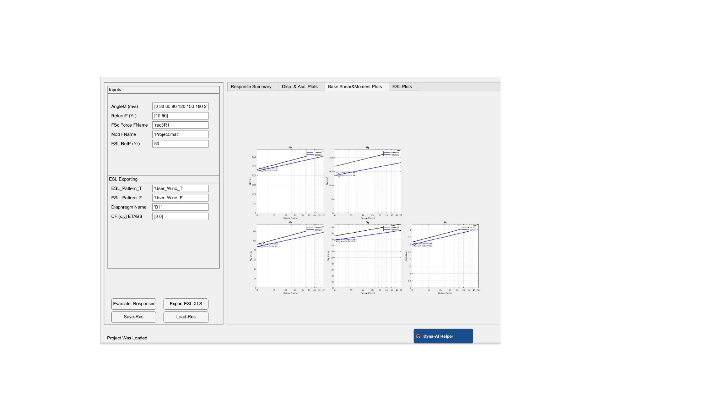Select the Diaphragm Name field
This screenshot has width=711, height=399.
click(x=180, y=207)
